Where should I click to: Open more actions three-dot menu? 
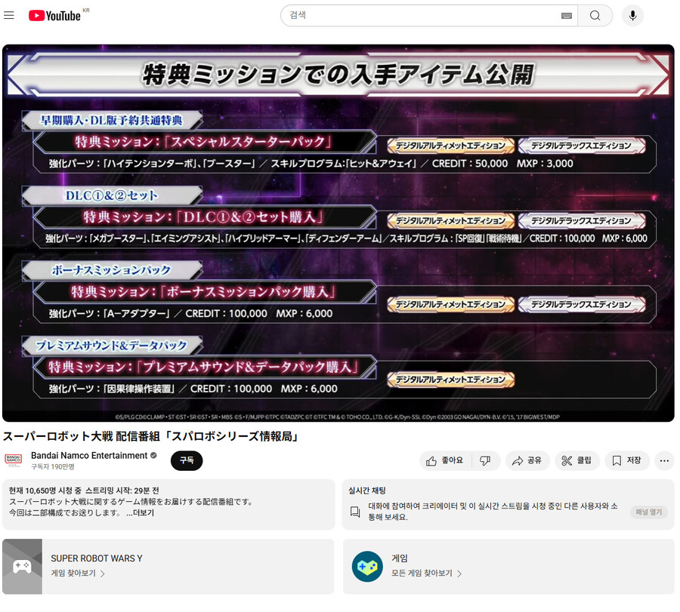coord(664,460)
